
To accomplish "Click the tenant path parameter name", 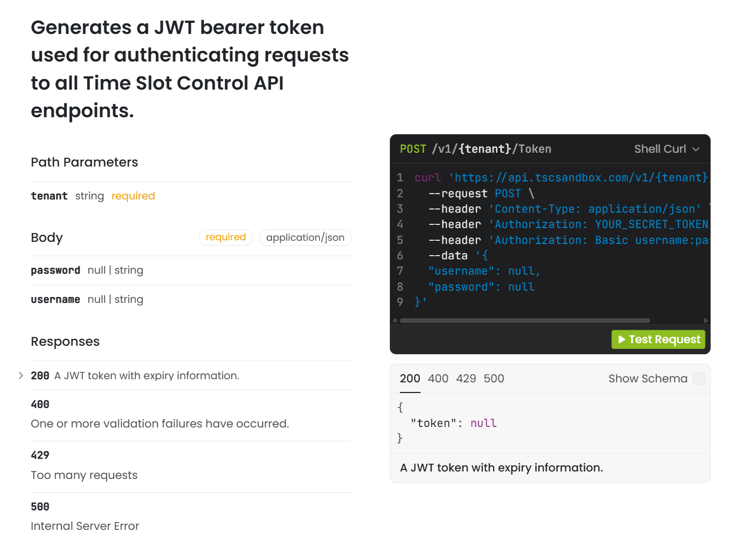I will coord(49,196).
